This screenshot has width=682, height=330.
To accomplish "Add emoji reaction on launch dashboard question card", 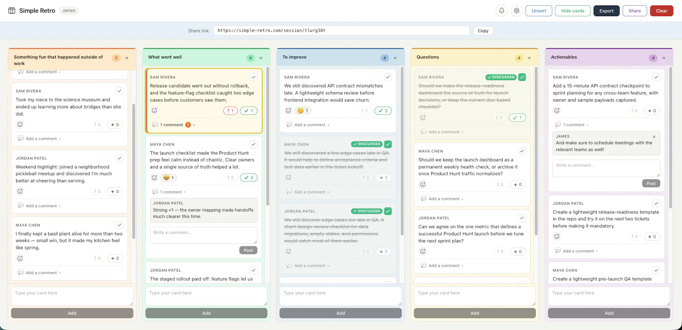I will 423,185.
